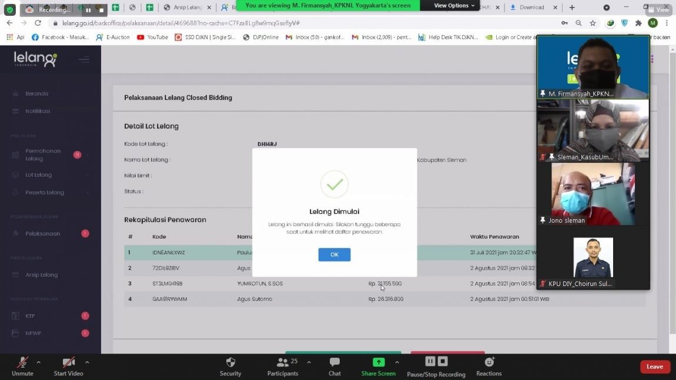Screen dimensions: 676x380
Task: Open the YouTube bookmark
Action: coord(152,37)
